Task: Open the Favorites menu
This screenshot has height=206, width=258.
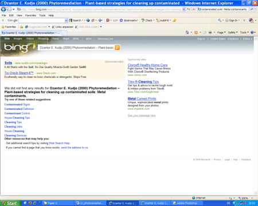Action: coord(30,15)
